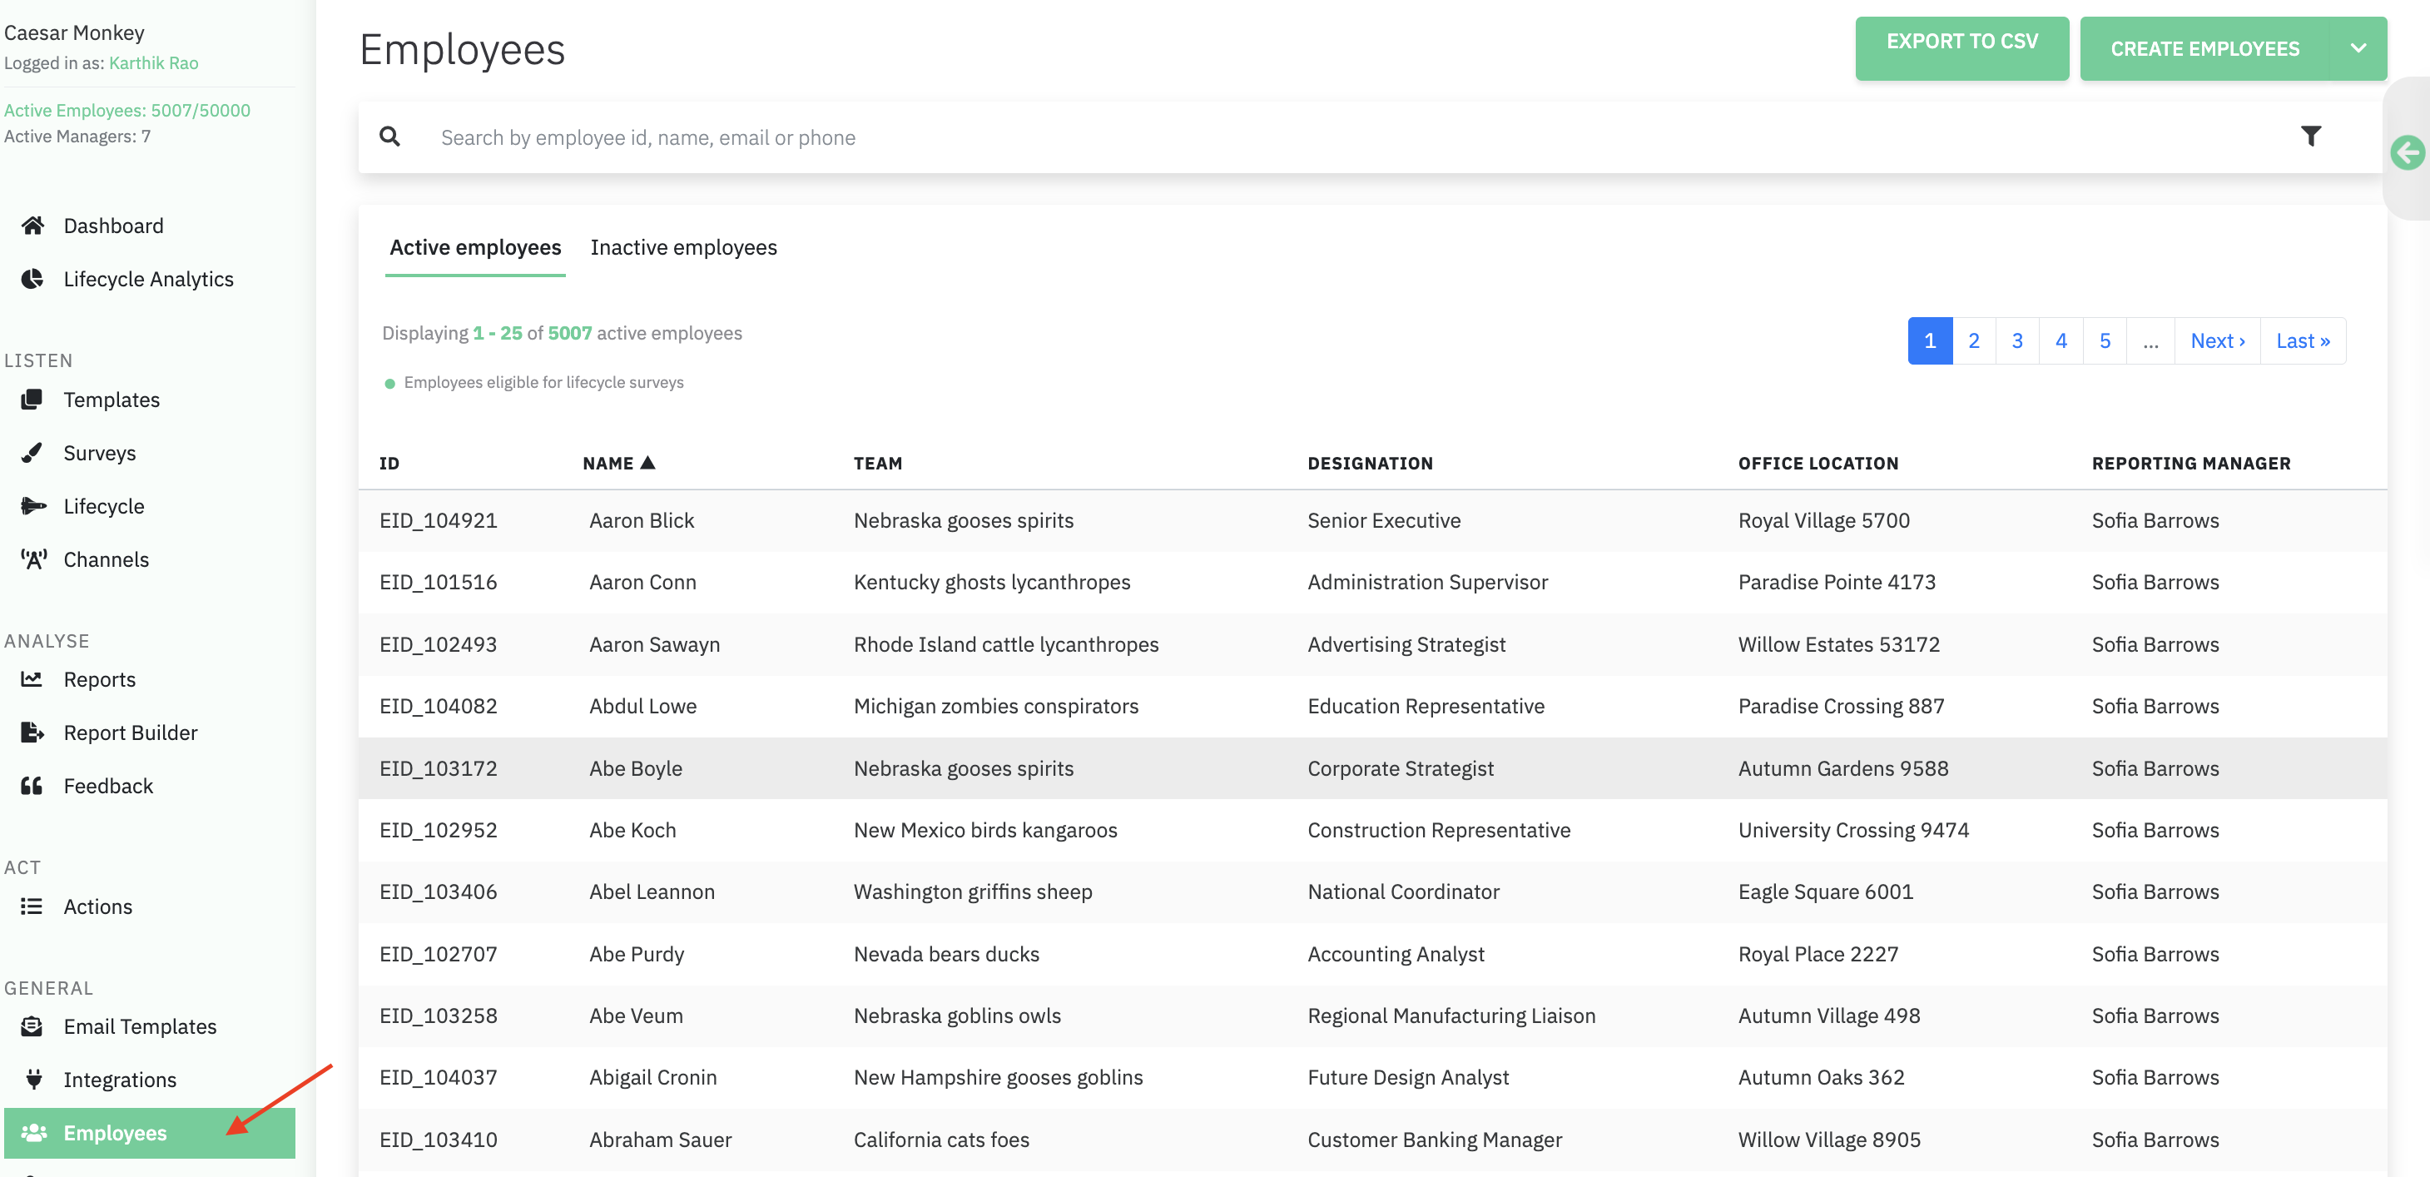Switch to Inactive employees tab
This screenshot has height=1177, width=2430.
point(683,247)
